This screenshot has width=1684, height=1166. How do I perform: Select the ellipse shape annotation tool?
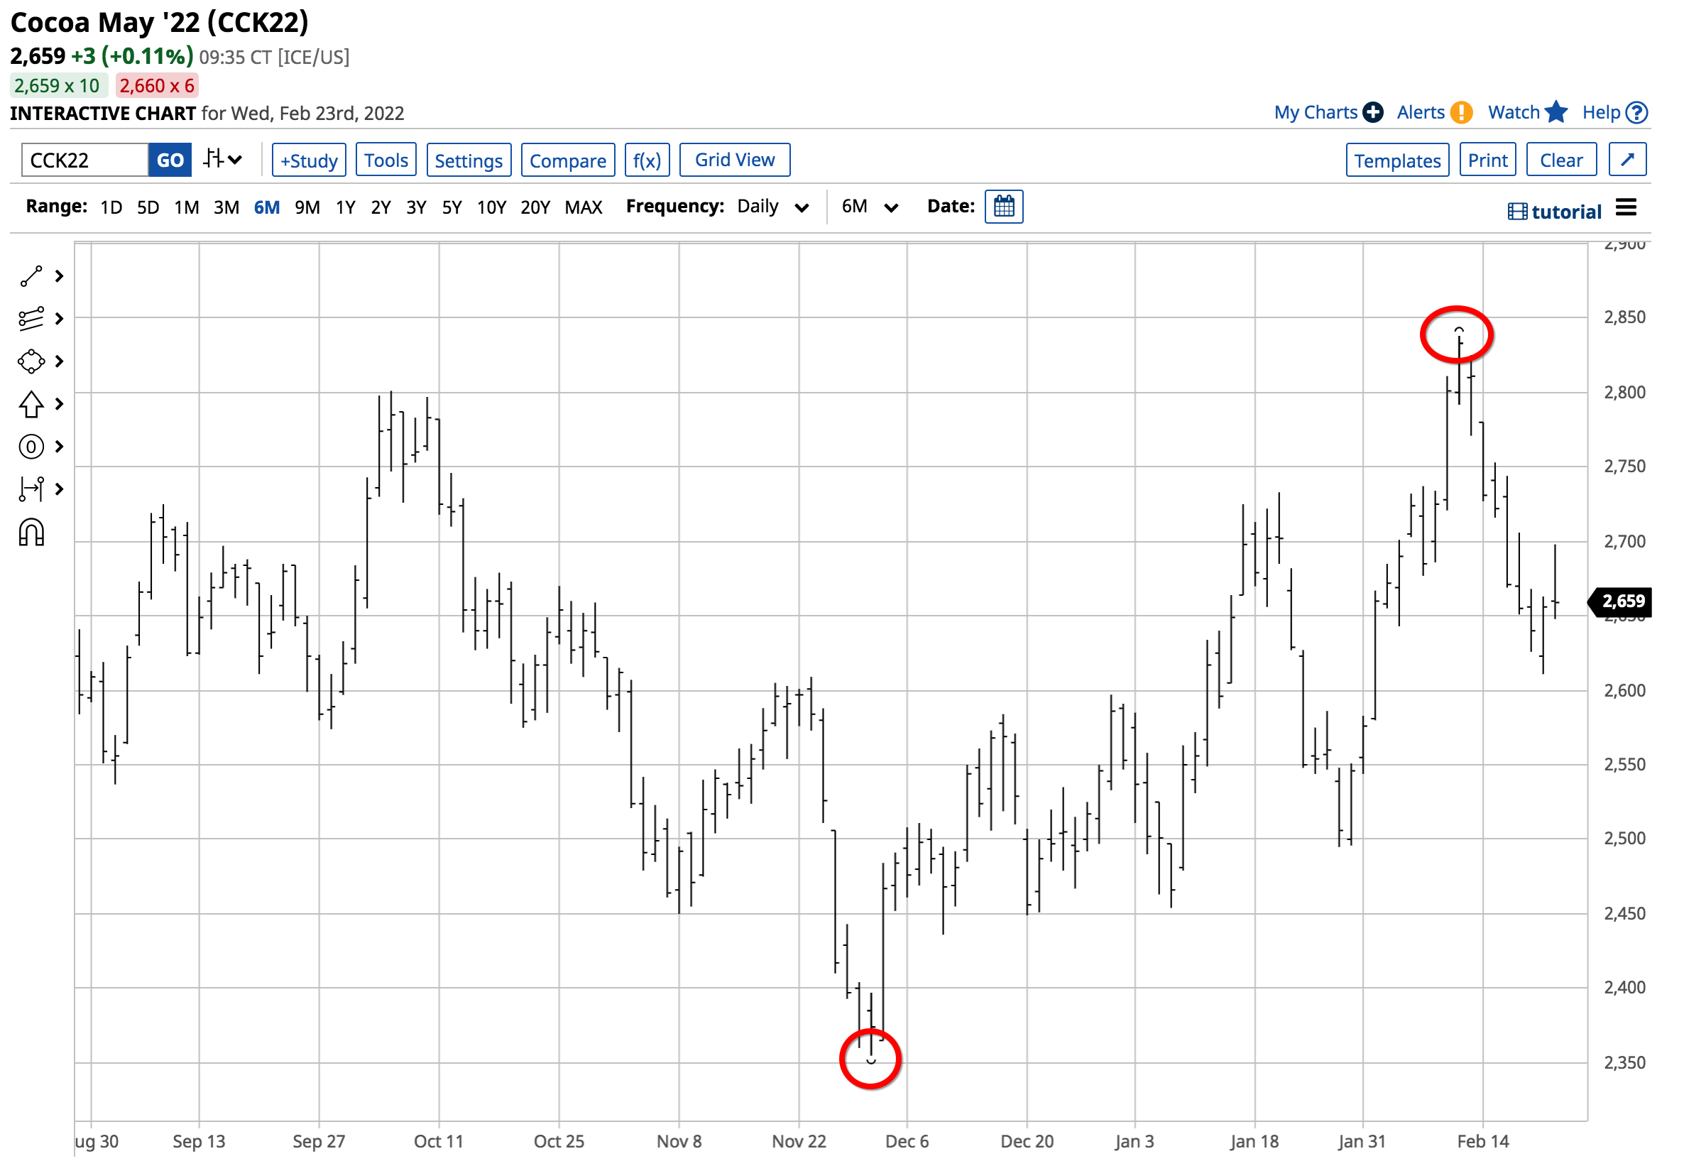click(31, 361)
